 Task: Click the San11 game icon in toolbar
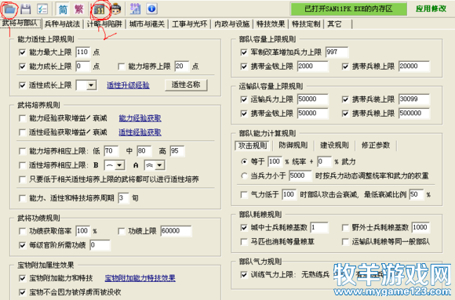(x=100, y=9)
